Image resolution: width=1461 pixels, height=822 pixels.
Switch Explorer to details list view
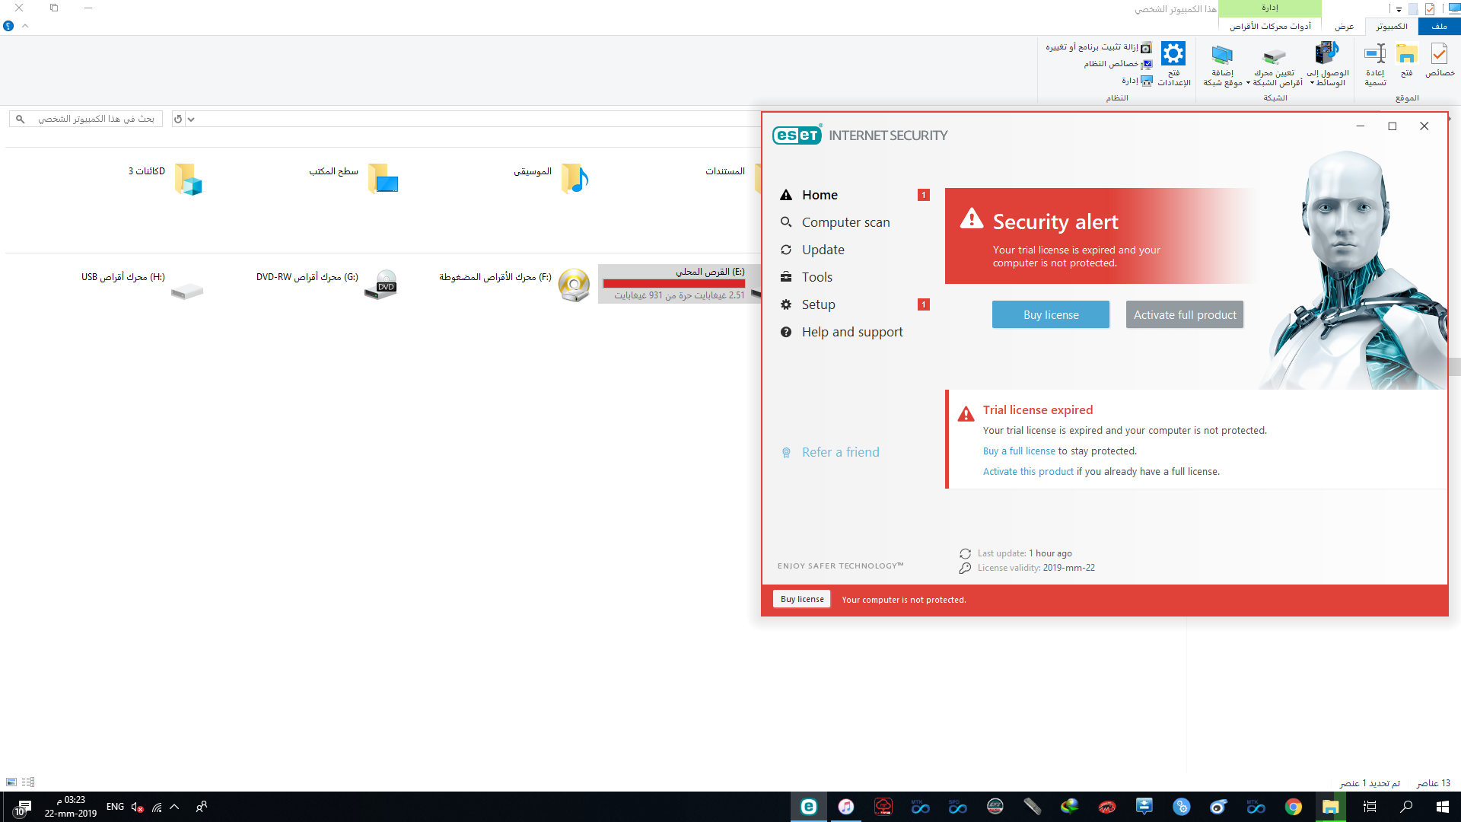point(28,782)
